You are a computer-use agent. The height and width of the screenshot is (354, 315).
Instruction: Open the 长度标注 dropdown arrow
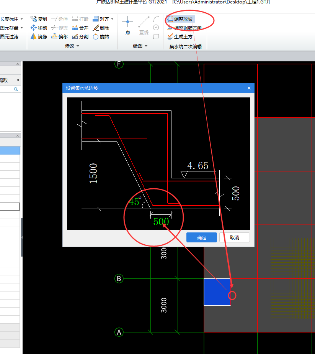[22, 19]
